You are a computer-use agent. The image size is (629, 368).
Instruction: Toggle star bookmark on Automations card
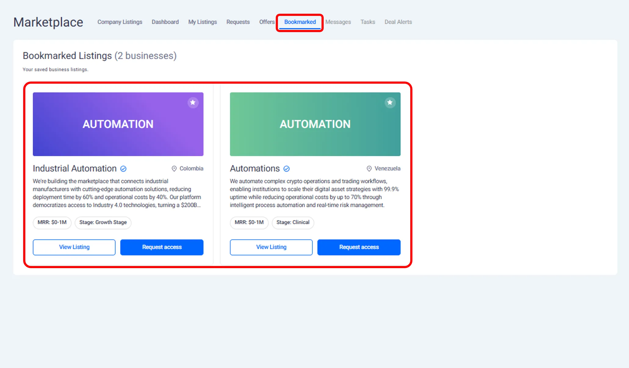(x=390, y=103)
